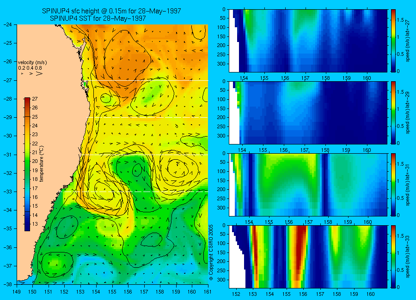Open the lat=-27 speed section plot
The height and width of the screenshot is (300, 416).
(x=308, y=41)
